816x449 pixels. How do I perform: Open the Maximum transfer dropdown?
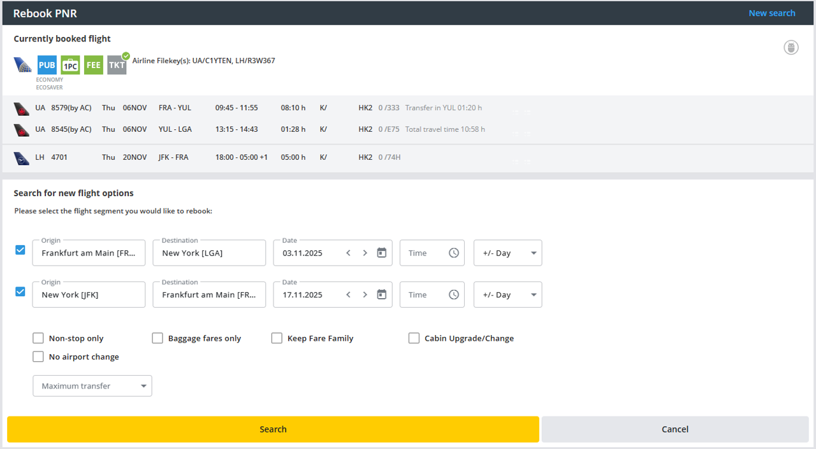click(92, 386)
